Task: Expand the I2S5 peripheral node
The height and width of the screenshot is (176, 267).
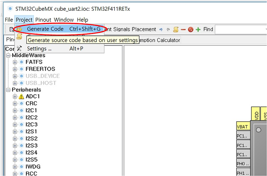Action: 15,160
